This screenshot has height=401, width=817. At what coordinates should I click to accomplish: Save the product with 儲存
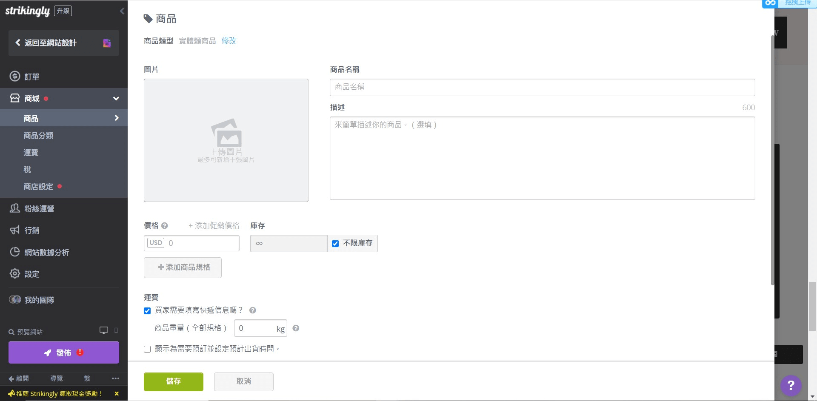point(173,381)
